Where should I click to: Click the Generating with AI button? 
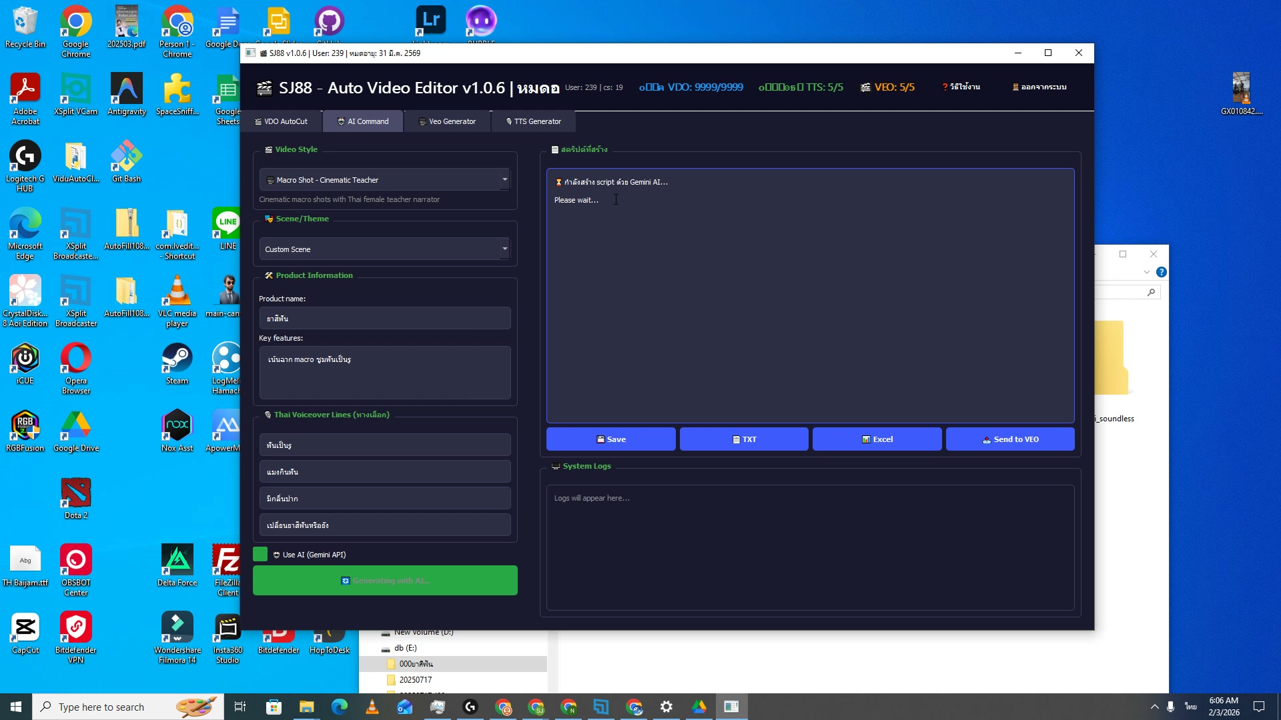click(x=385, y=580)
